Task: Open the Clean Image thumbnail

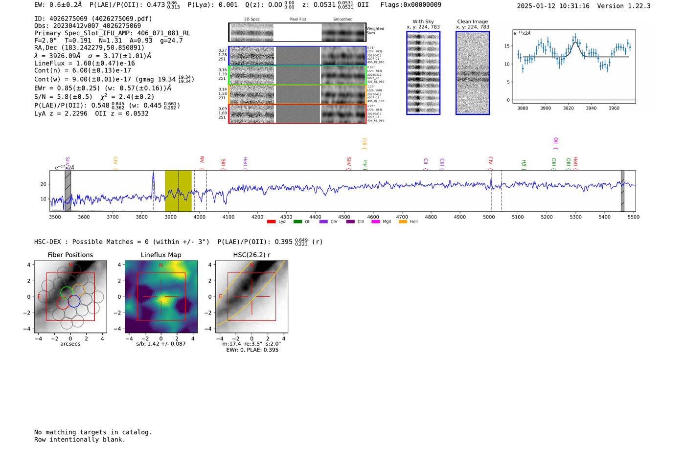Action: 473,73
